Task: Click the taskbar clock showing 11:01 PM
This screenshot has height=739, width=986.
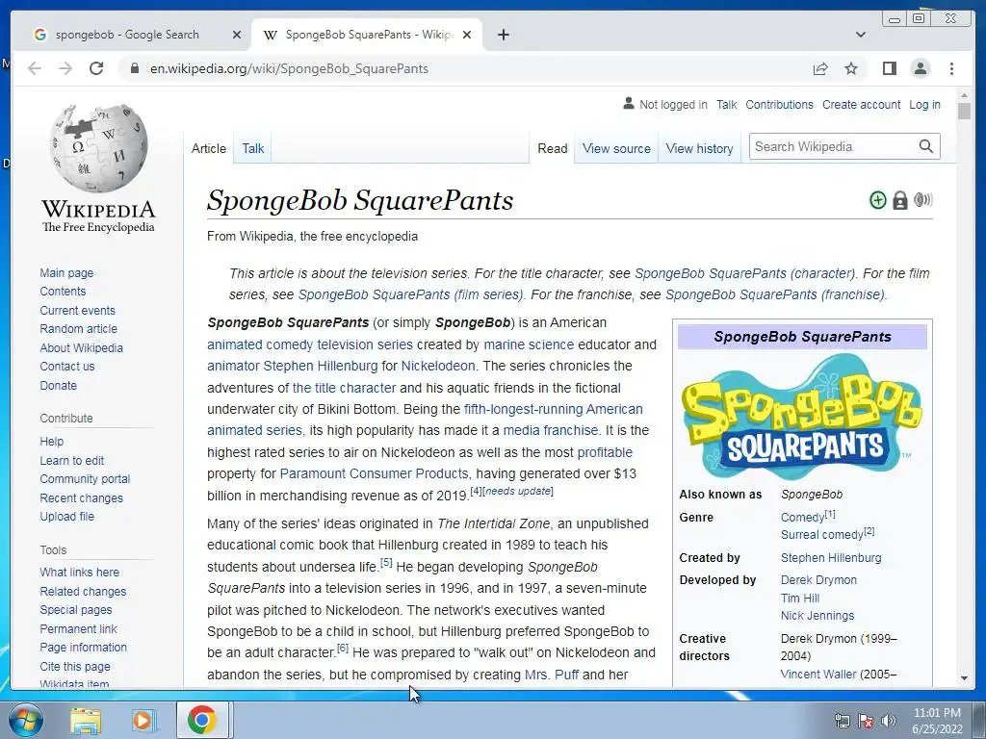Action: [937, 720]
